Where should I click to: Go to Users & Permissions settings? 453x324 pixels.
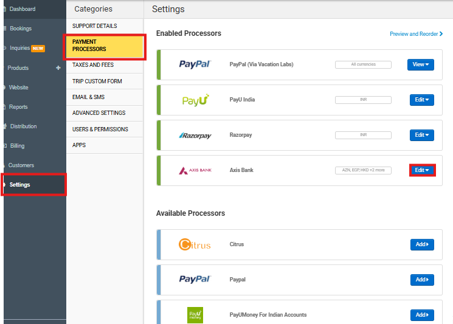coord(100,129)
